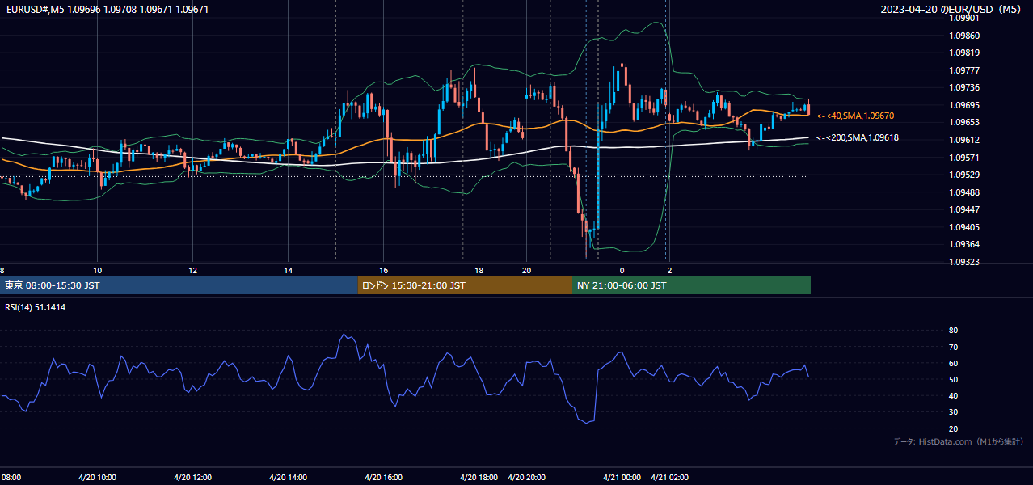Click hour marker 12 under price chart

click(x=192, y=271)
